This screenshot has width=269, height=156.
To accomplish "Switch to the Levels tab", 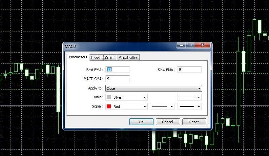I will click(96, 58).
